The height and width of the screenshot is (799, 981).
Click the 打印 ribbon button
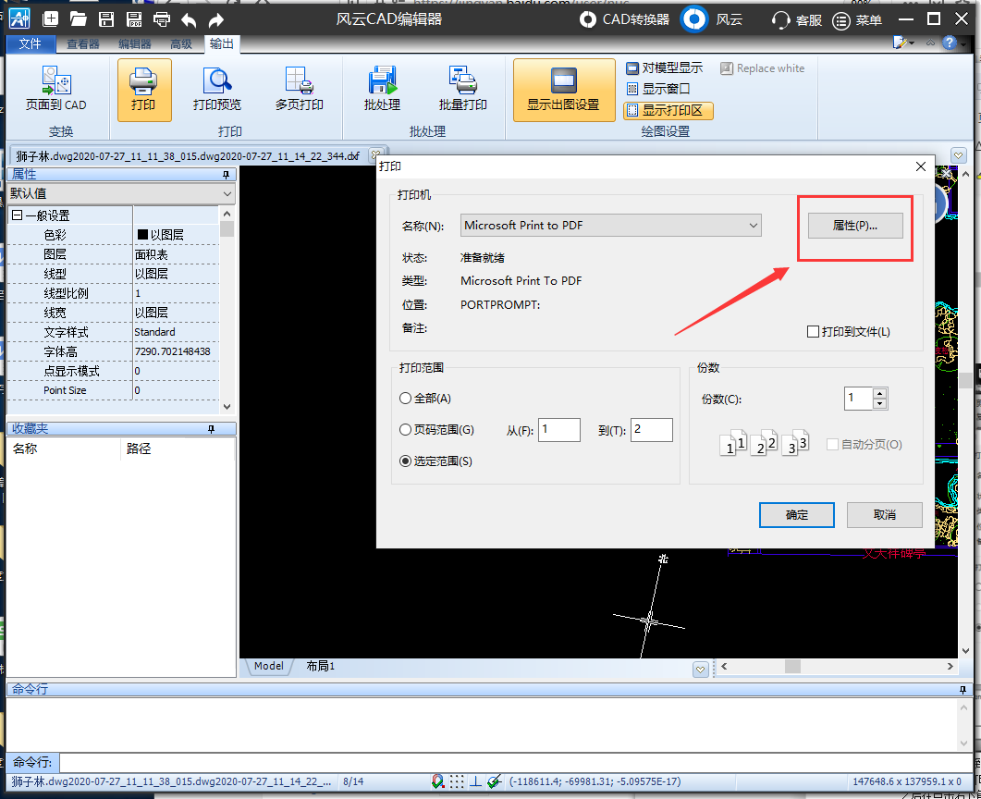tap(144, 90)
